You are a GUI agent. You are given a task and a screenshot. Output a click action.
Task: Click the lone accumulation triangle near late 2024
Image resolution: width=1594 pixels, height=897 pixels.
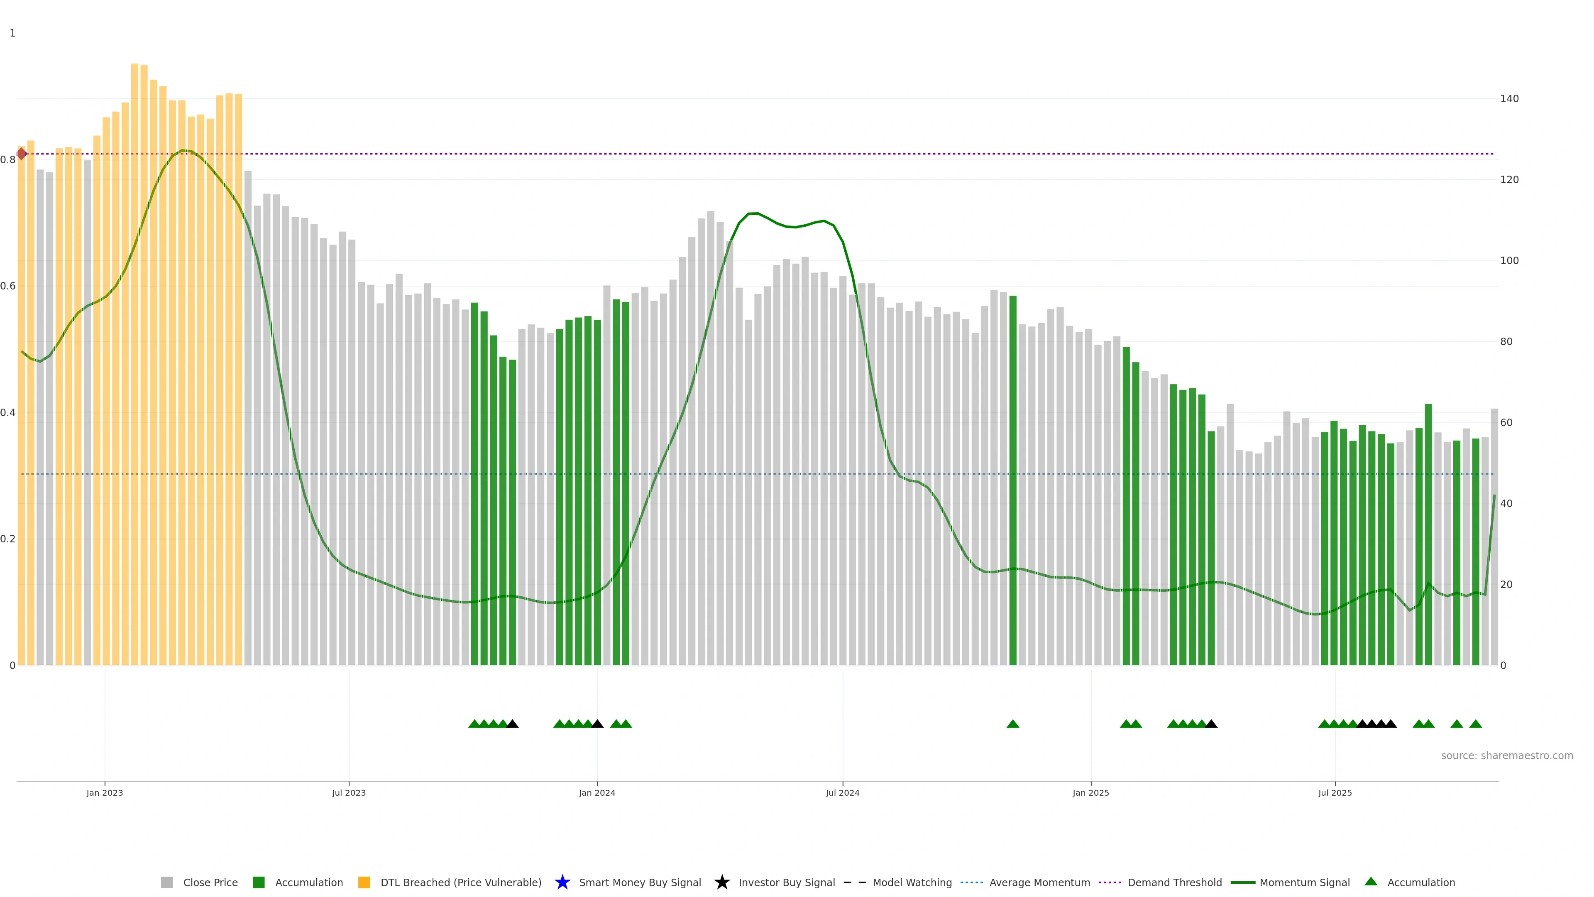1012,724
